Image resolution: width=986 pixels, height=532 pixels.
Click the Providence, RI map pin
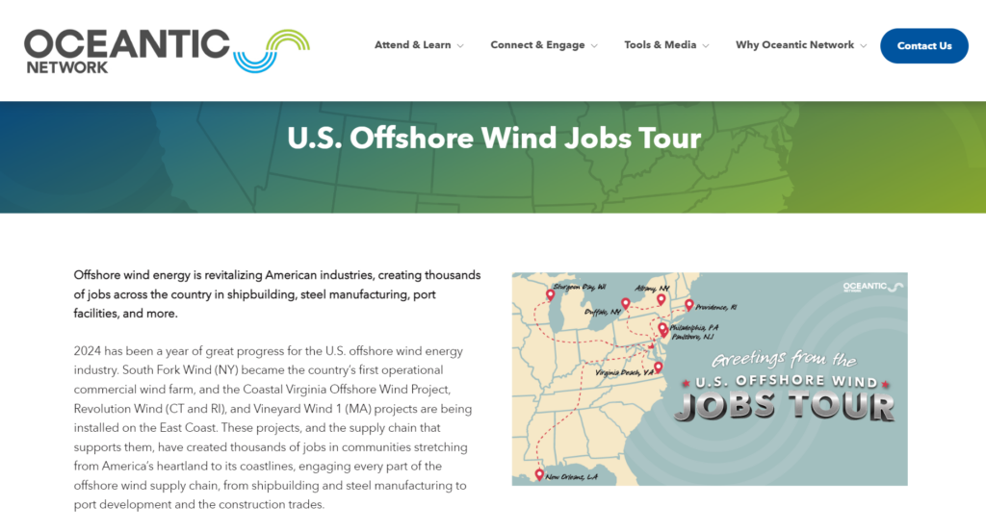click(689, 305)
